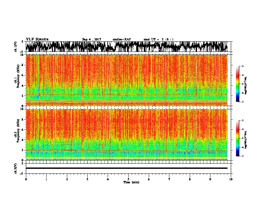Click the ch.1 voltage waveform panel

128,47
